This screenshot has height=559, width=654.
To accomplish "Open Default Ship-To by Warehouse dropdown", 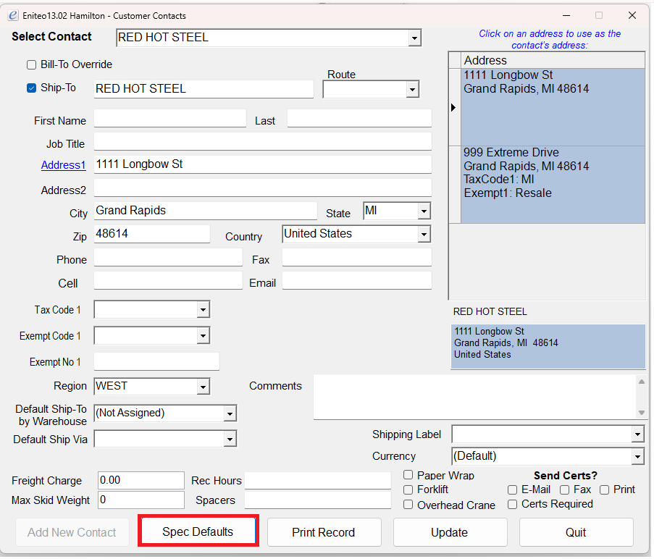I will 230,413.
